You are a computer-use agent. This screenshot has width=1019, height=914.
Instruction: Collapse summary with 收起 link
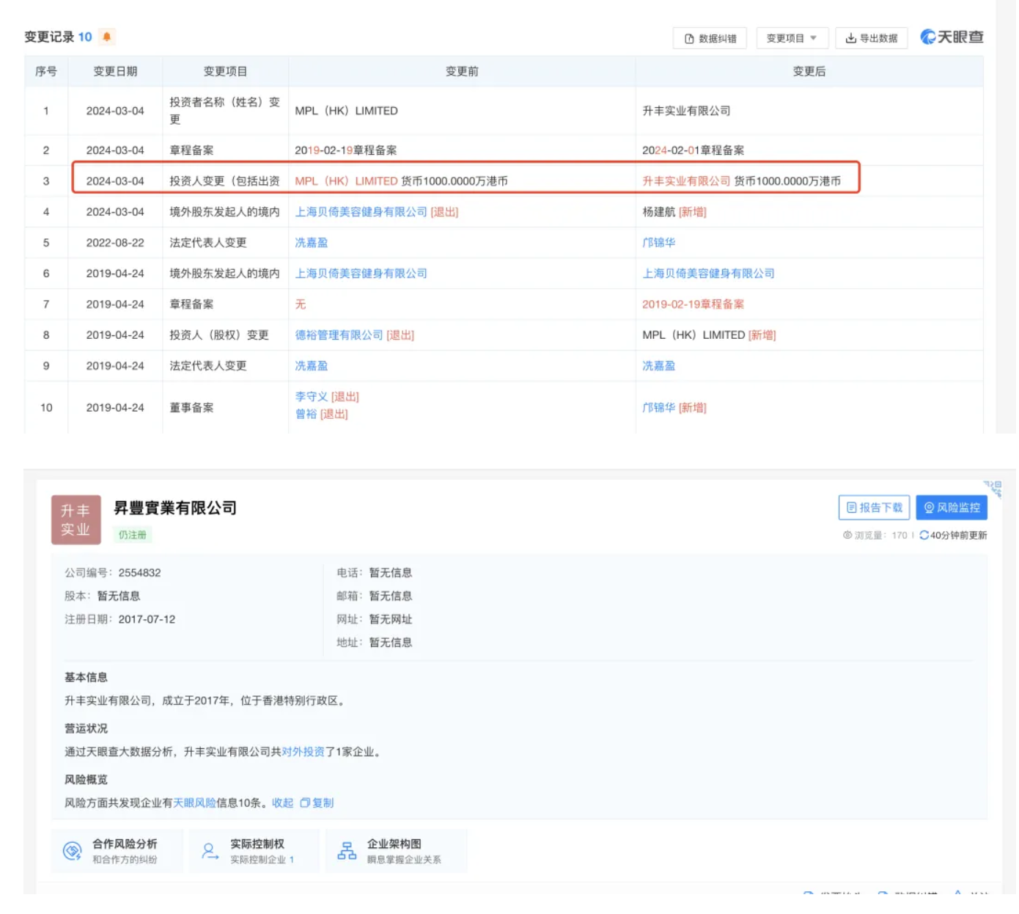point(282,803)
